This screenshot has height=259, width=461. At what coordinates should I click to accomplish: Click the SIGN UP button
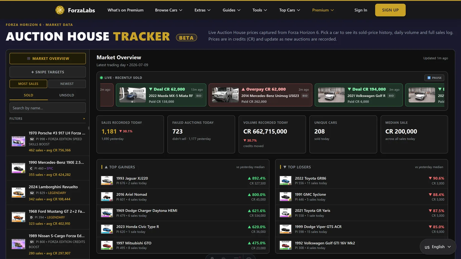390,10
